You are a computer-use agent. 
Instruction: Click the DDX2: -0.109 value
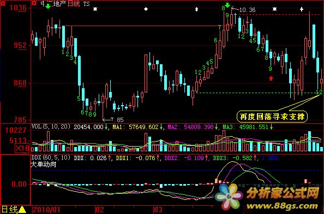pyautogui.click(x=184, y=158)
